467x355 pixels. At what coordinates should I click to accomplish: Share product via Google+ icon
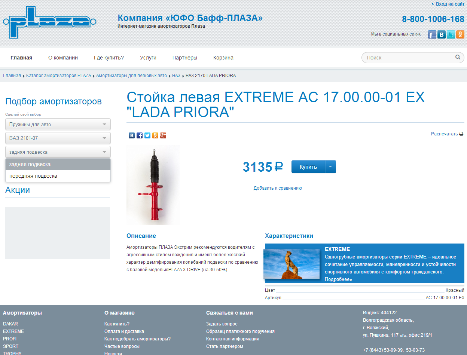pyautogui.click(x=163, y=135)
